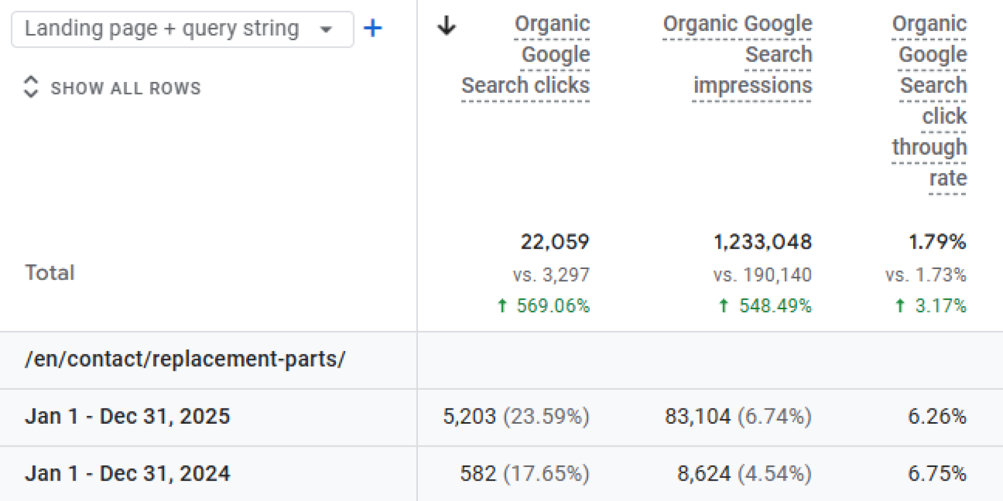Click the SHOW ALL ROWS label
Viewport: 1003px width, 501px height.
point(125,88)
